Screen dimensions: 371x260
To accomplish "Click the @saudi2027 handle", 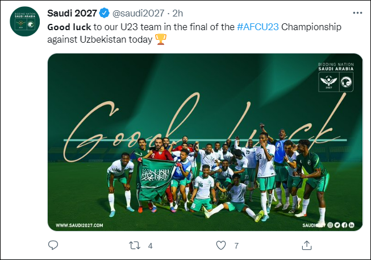I will click(138, 13).
